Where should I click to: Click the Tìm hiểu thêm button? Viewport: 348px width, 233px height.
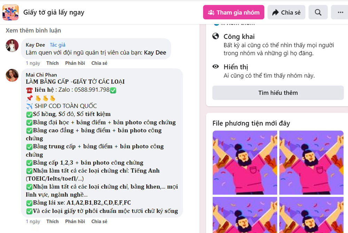278,93
